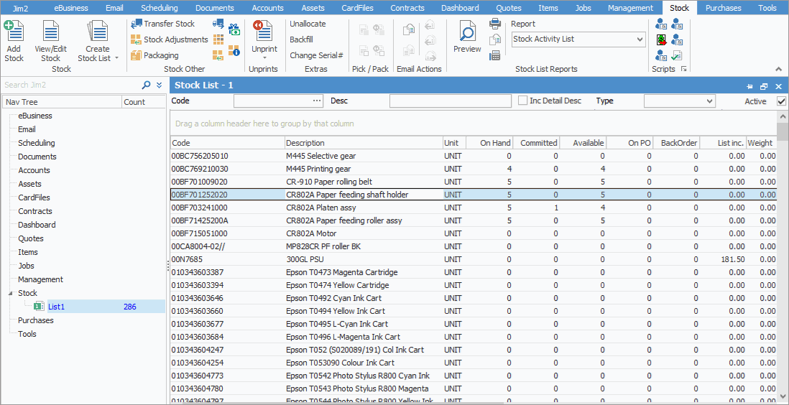Click the Preview report icon
Screen dimensions: 789x405
coord(467,33)
